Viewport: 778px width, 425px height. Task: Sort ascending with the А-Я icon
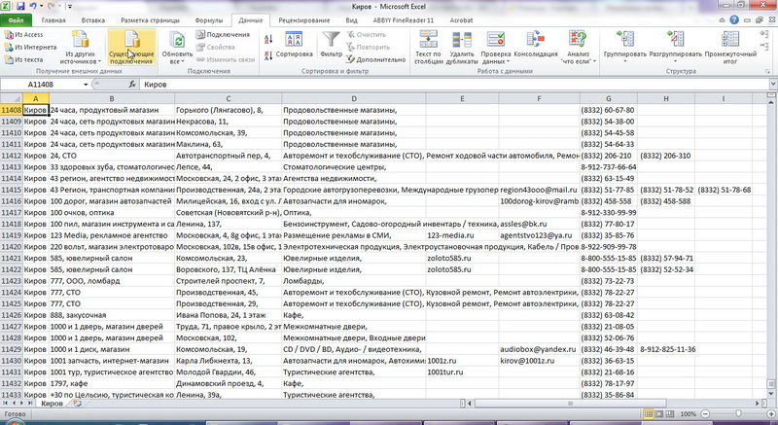pyautogui.click(x=268, y=40)
